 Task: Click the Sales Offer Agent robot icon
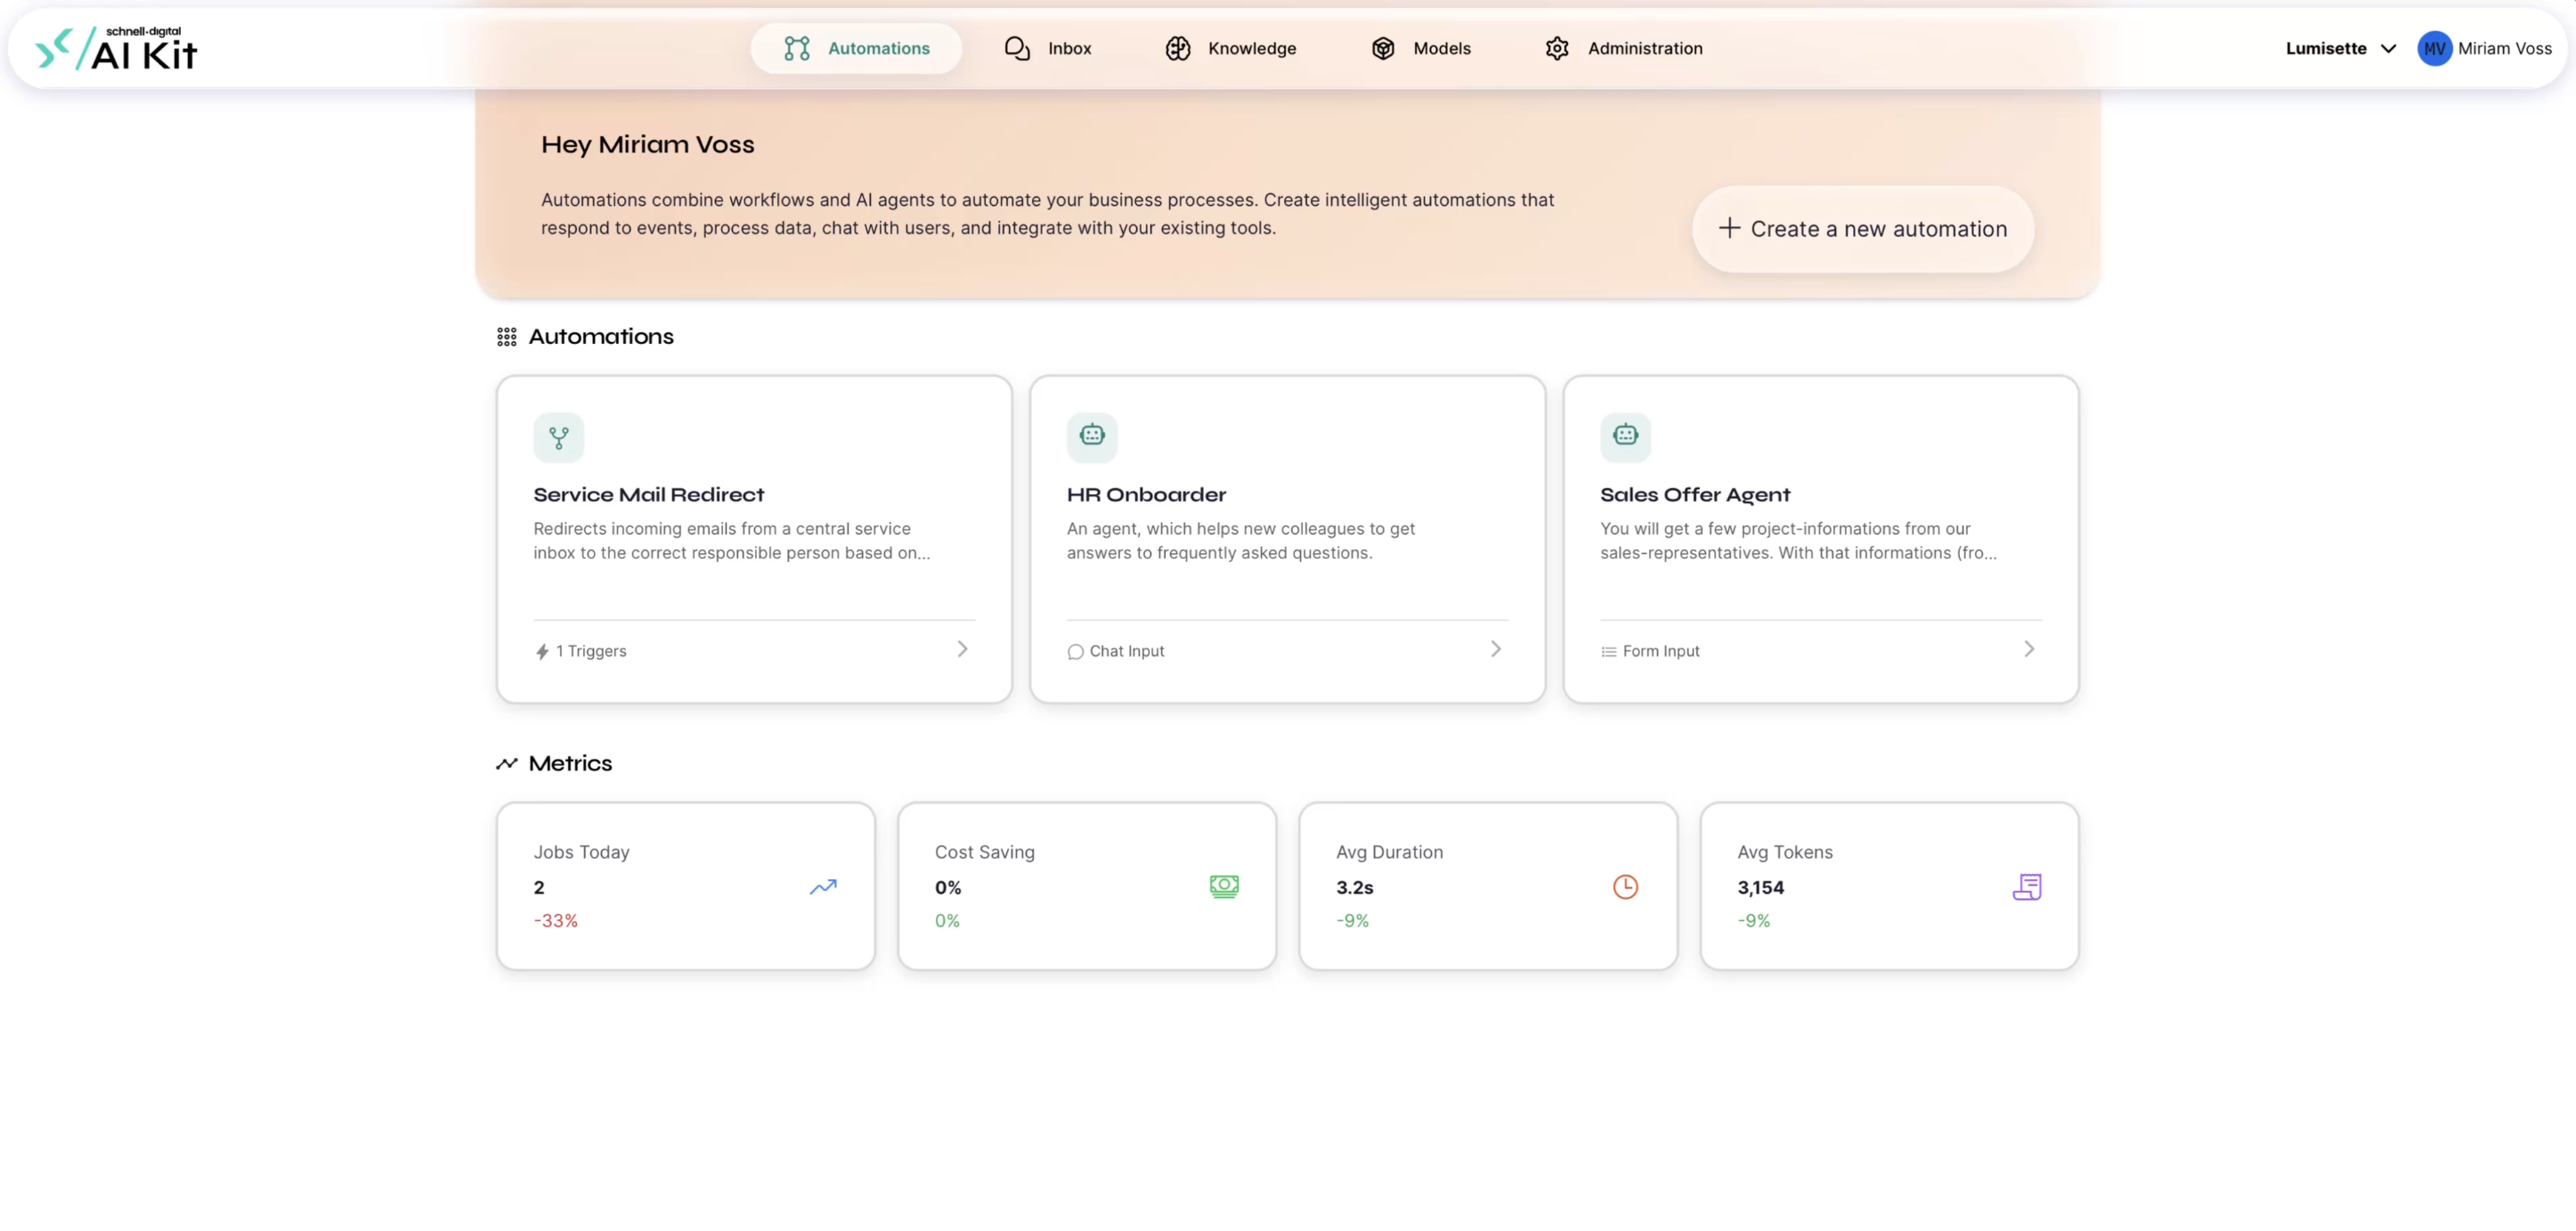pos(1624,436)
